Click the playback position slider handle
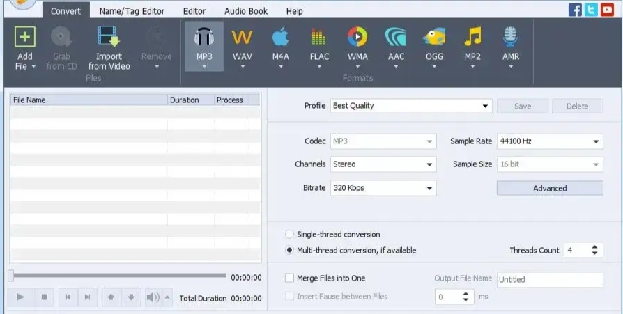 pyautogui.click(x=10, y=276)
